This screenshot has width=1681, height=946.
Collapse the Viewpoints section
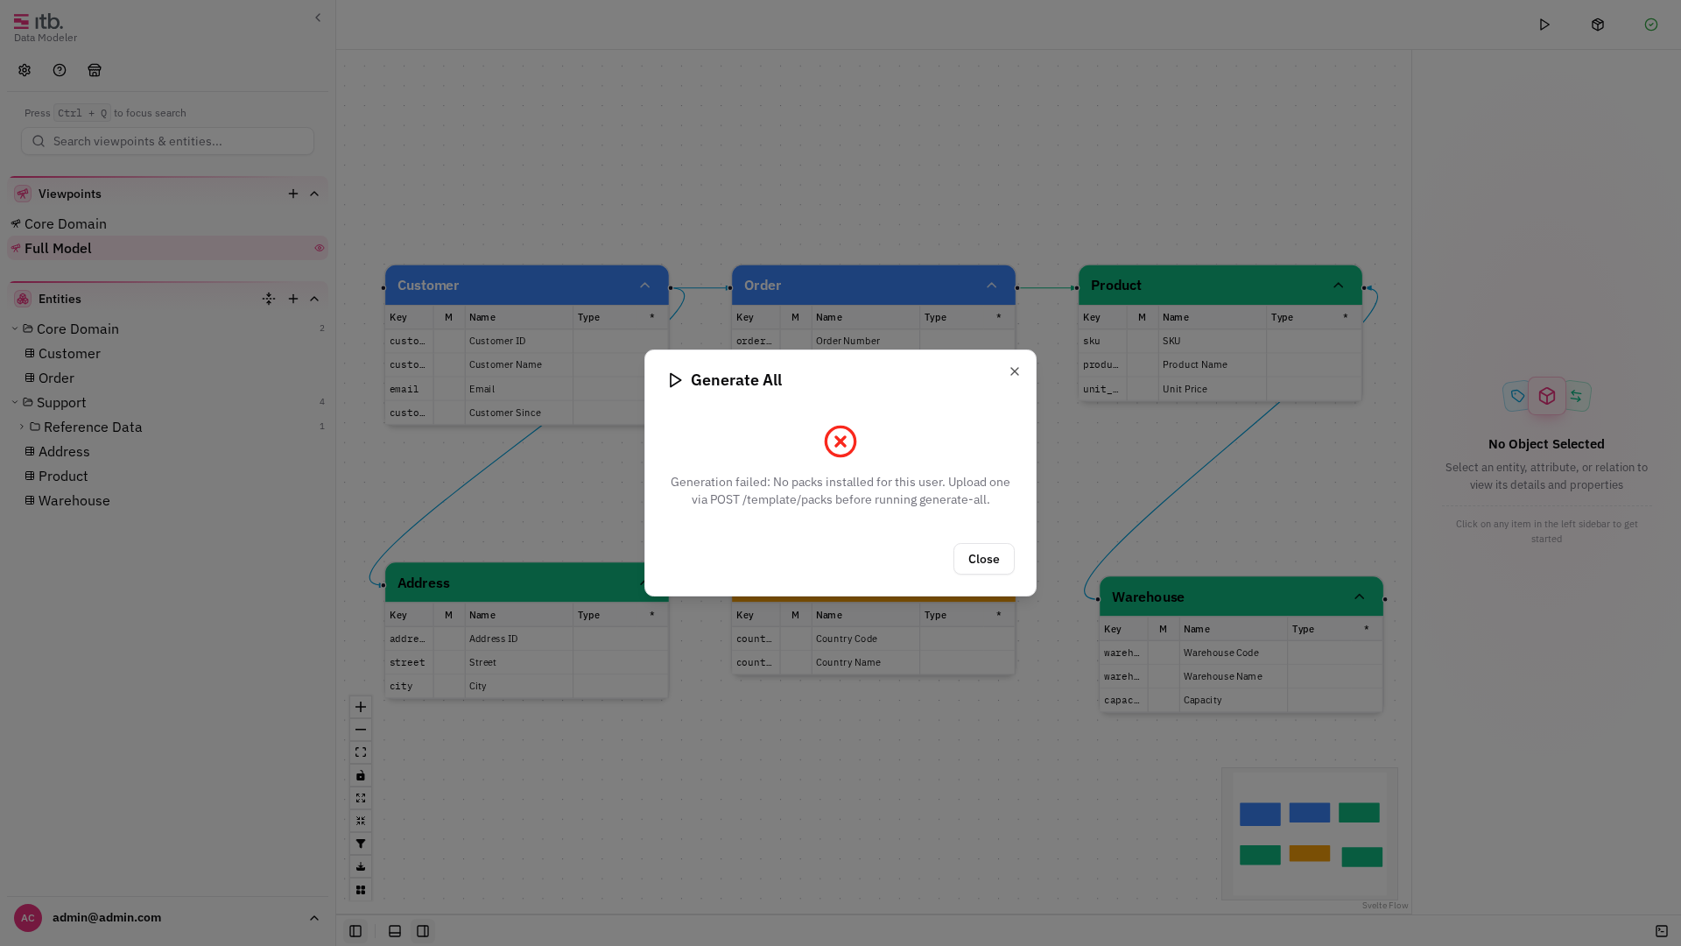click(x=314, y=194)
